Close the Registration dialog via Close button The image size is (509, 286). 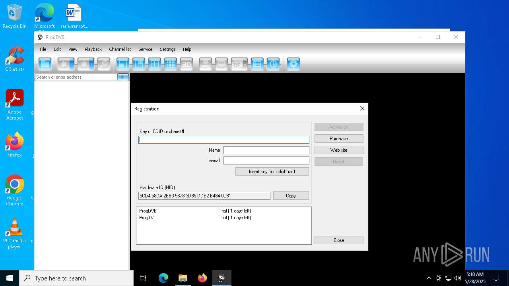[339, 240]
